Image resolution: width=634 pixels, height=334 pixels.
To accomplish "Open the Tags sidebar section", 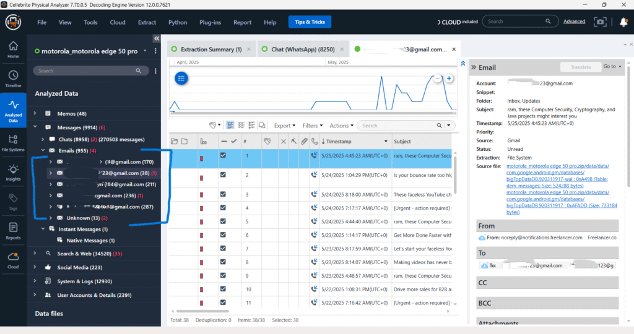I will pyautogui.click(x=13, y=202).
